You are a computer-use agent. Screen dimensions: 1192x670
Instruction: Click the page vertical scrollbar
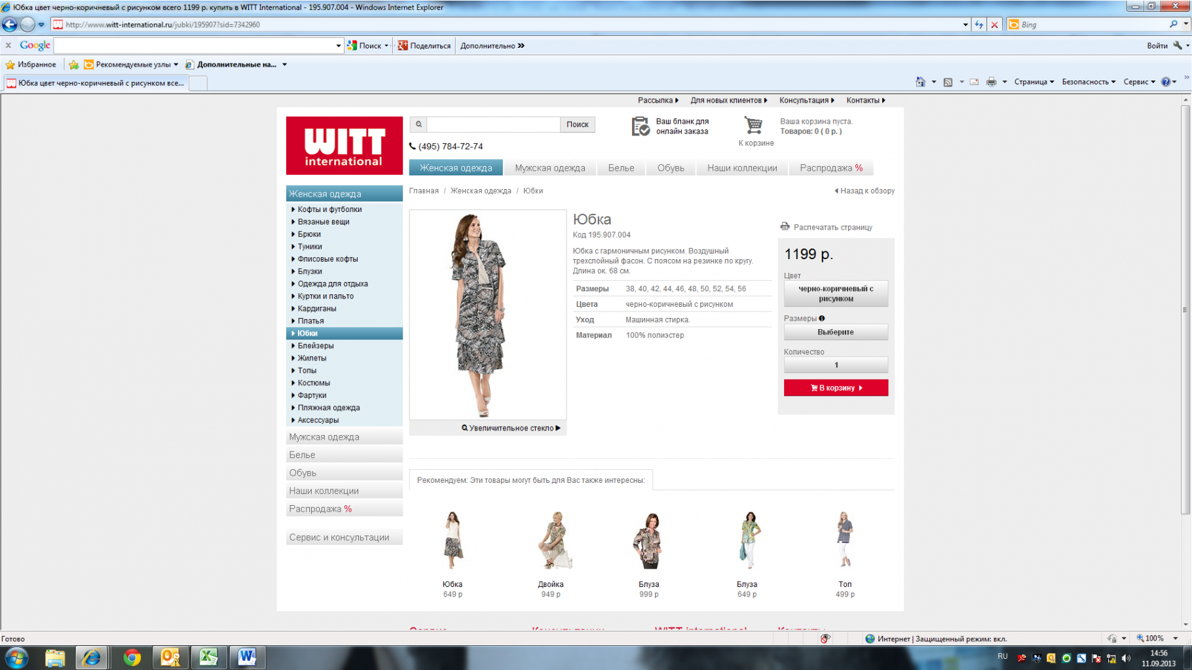click(1185, 309)
